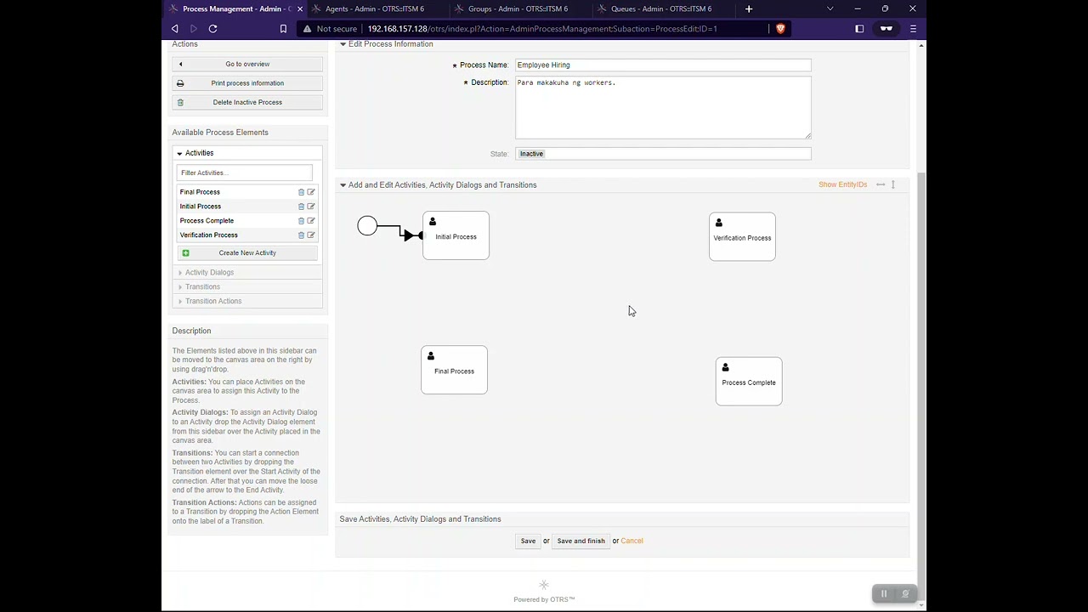
Task: Toggle the browser sidebar panel icon
Action: tap(859, 29)
